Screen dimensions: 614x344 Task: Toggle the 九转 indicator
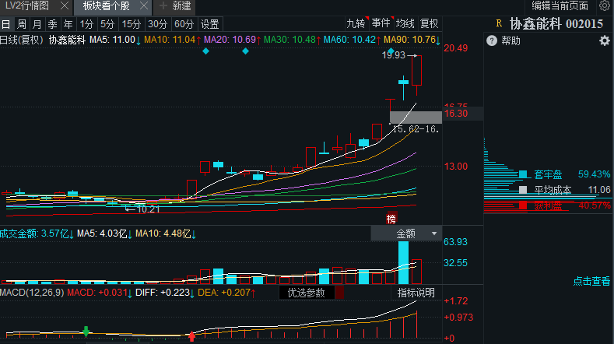pyautogui.click(x=356, y=23)
